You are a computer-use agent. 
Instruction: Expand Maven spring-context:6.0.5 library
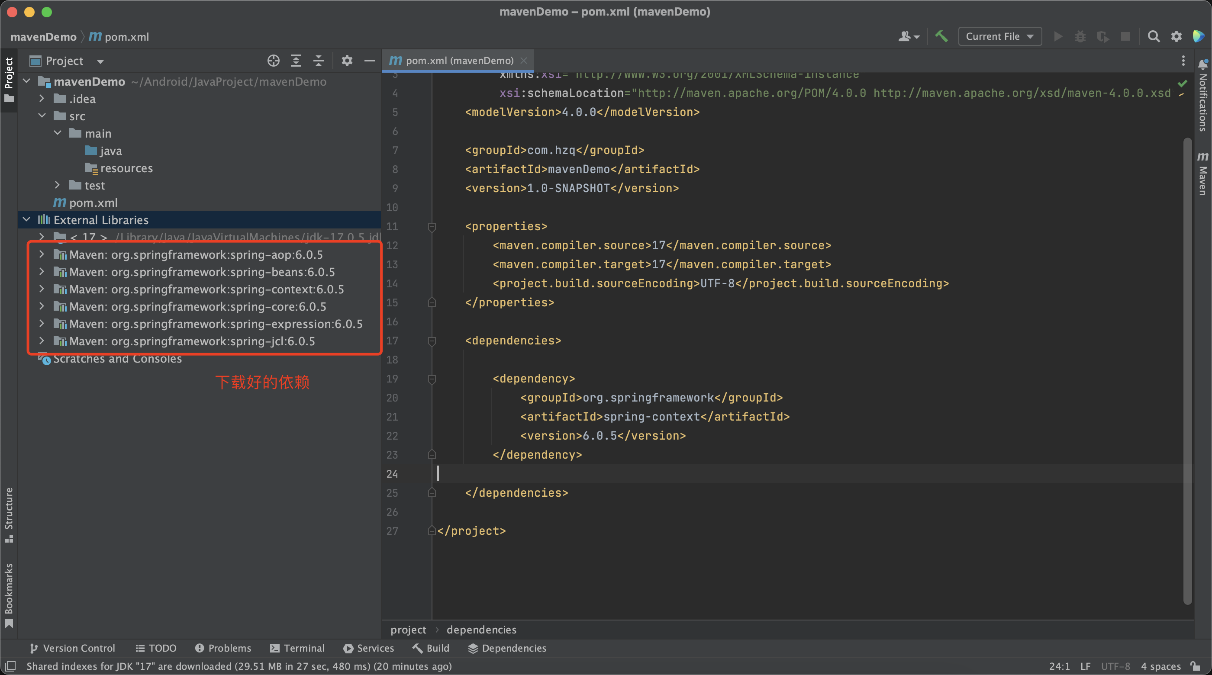42,289
